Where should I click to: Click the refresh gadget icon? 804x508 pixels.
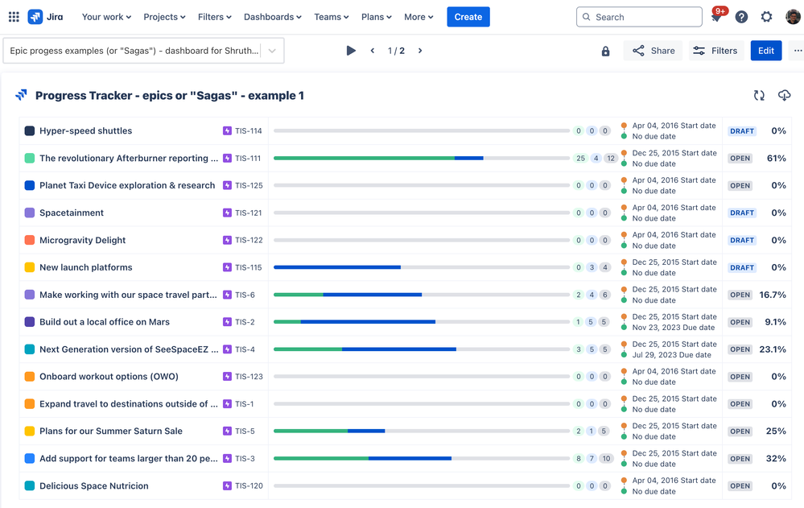coord(760,96)
